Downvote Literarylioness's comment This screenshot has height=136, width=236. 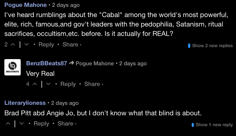[21, 124]
